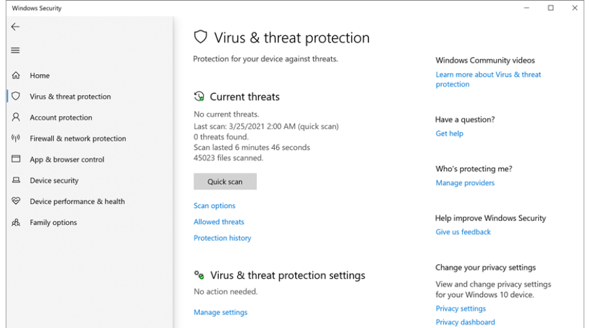
Task: Open the App & browser control window icon
Action: tap(16, 159)
